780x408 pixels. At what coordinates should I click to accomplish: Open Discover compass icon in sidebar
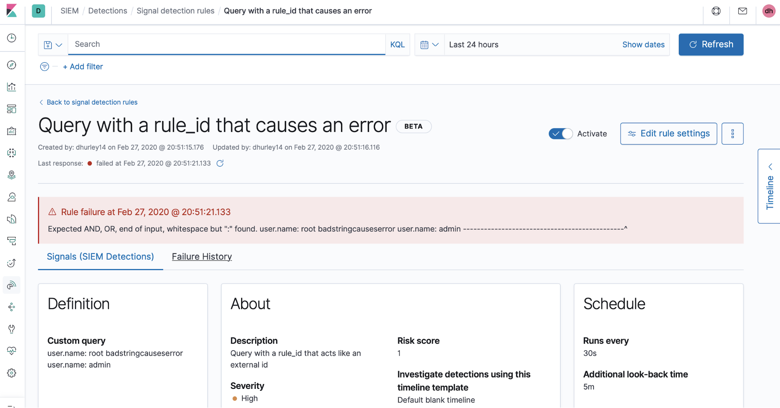[x=12, y=65]
